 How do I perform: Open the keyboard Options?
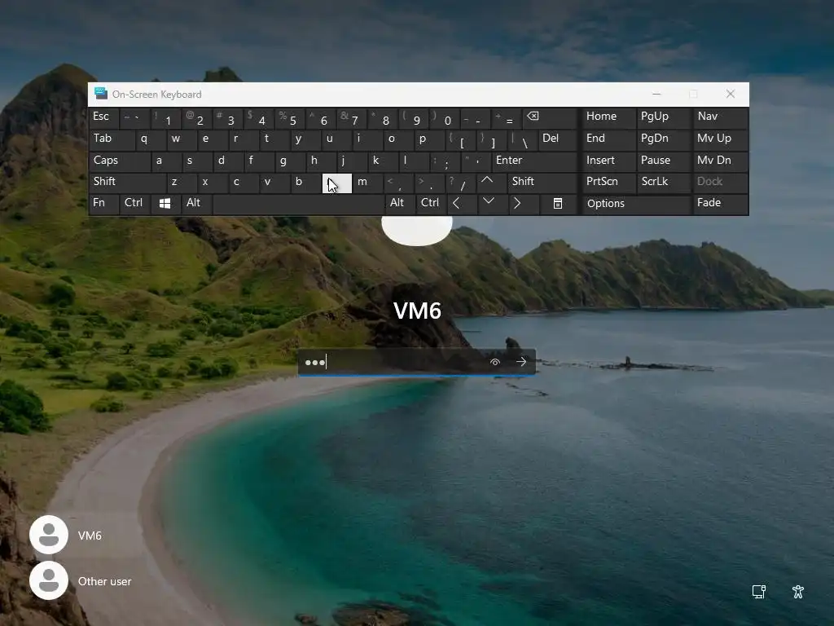coord(636,205)
